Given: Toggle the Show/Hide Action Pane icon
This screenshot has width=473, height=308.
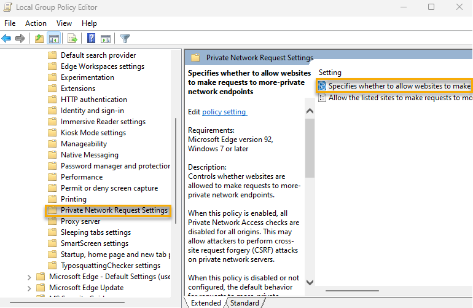Looking at the screenshot, I should click(105, 39).
